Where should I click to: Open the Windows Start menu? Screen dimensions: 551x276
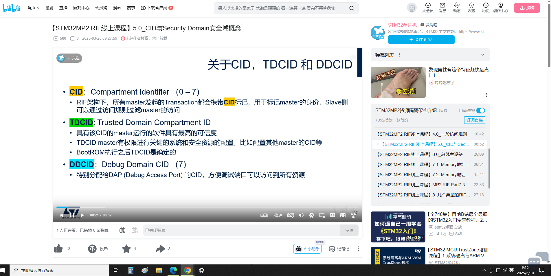[x=3, y=270]
